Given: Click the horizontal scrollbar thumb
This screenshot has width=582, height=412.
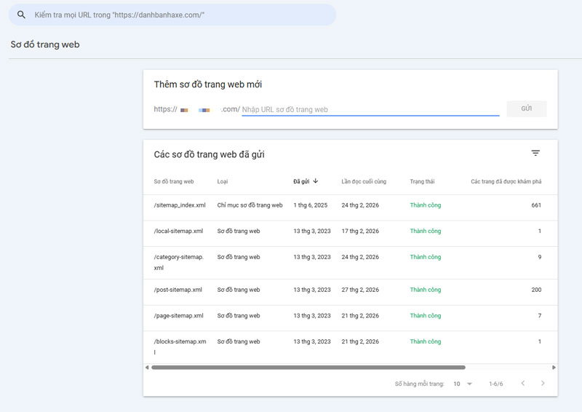Looking at the screenshot, I should coord(308,368).
